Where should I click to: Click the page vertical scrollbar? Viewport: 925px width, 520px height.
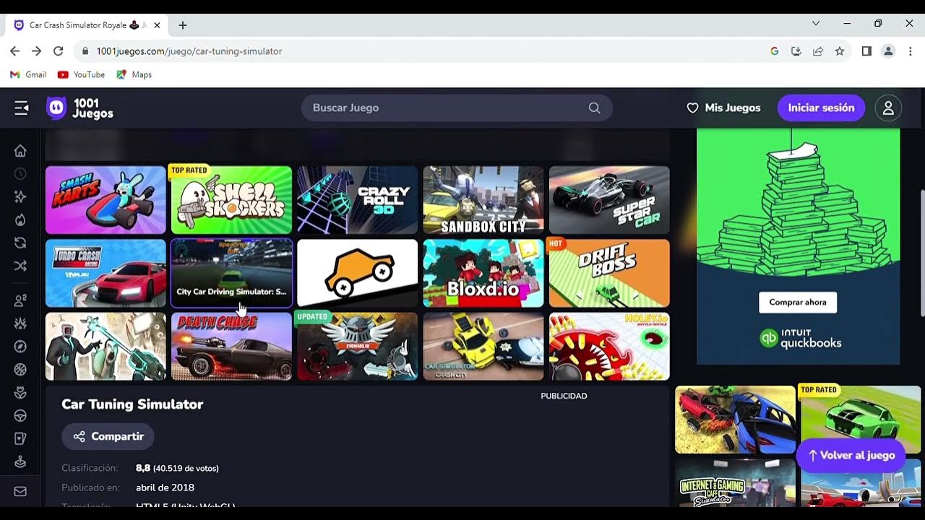pyautogui.click(x=921, y=253)
